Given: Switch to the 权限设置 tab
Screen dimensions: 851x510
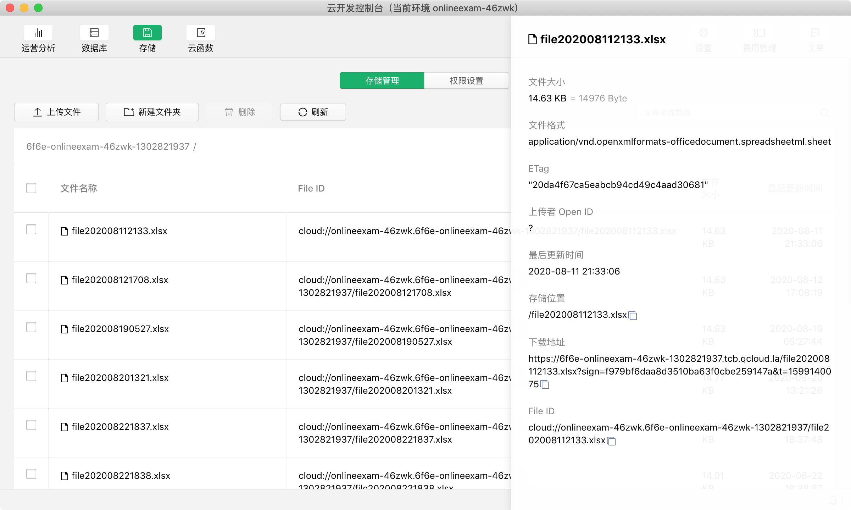Looking at the screenshot, I should [467, 81].
